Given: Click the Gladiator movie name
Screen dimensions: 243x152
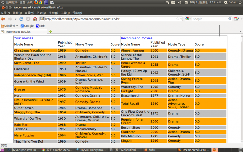Looking at the screenshot, I should pos(128,132).
